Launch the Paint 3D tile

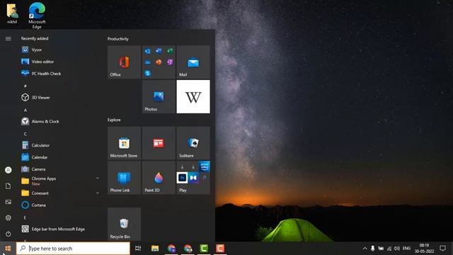(x=159, y=178)
